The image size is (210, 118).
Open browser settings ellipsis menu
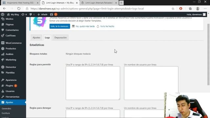coord(205,9)
